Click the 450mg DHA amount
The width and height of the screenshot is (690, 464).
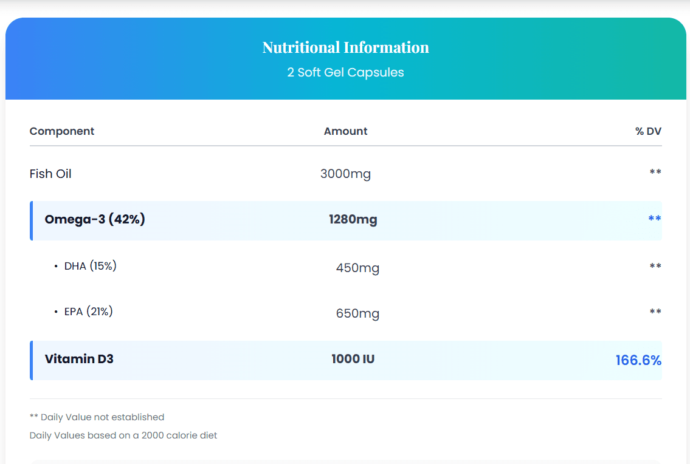coord(357,268)
